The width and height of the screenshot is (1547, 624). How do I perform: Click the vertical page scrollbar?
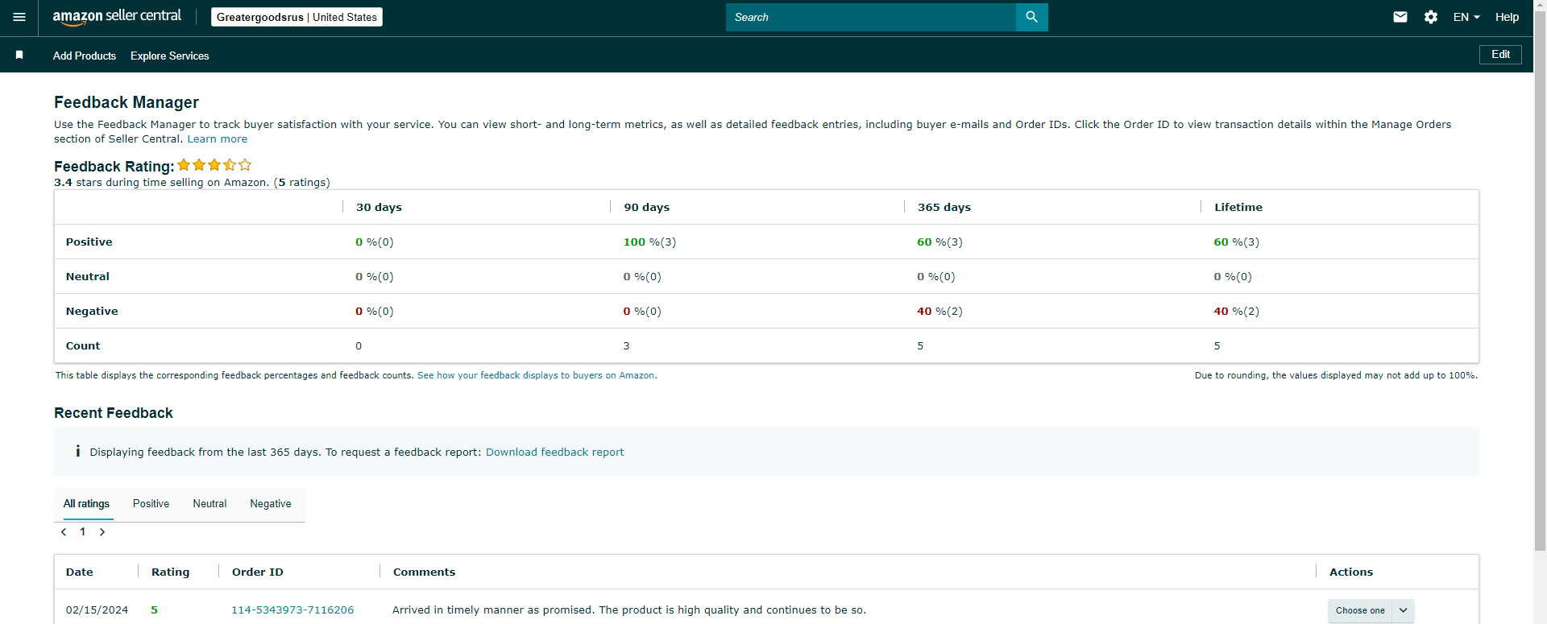point(1540,282)
